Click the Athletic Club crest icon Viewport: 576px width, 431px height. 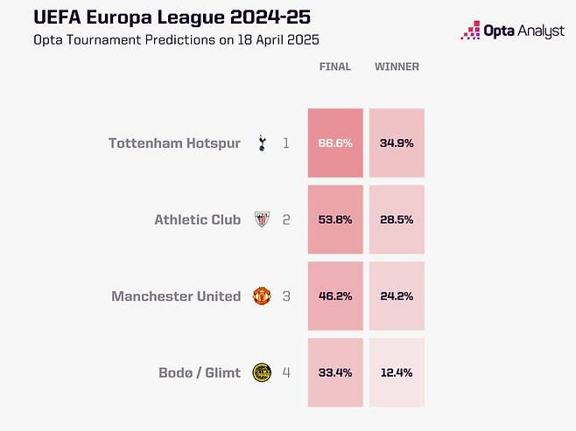click(x=261, y=219)
